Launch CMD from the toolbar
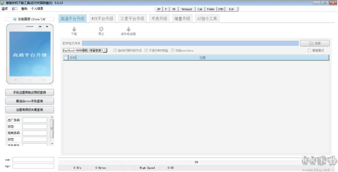The image size is (338, 172). (221, 9)
